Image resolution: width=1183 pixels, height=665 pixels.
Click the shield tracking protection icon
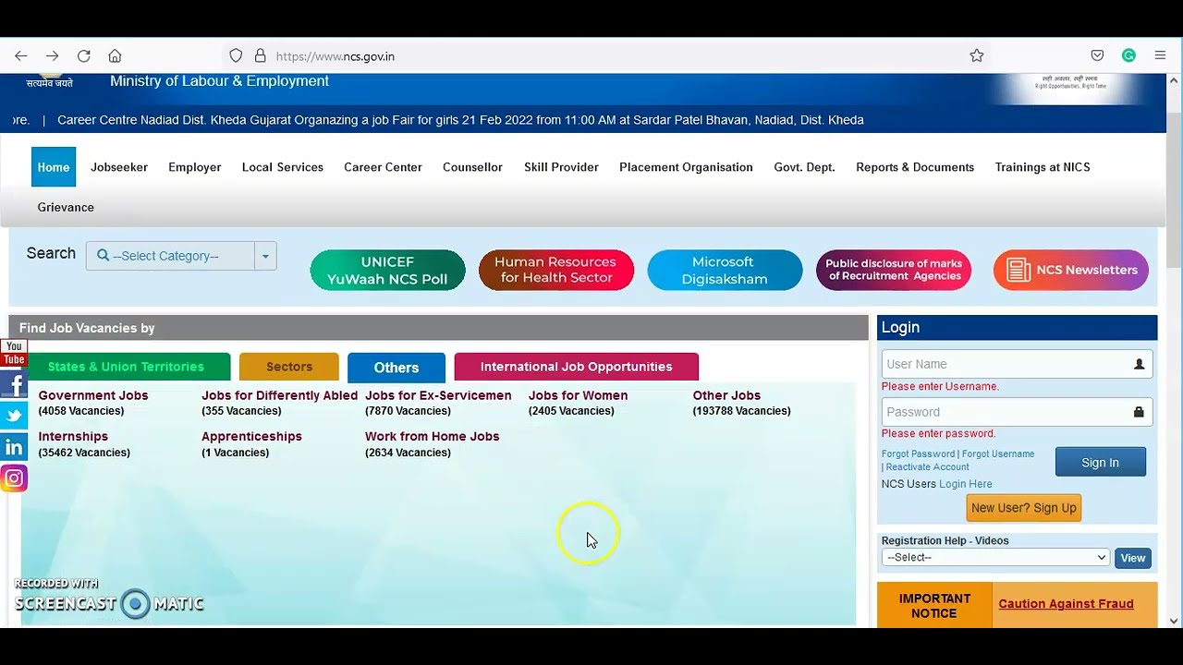pyautogui.click(x=236, y=56)
